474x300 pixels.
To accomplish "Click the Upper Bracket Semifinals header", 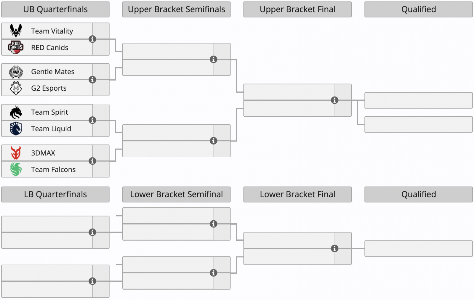I will (176, 9).
